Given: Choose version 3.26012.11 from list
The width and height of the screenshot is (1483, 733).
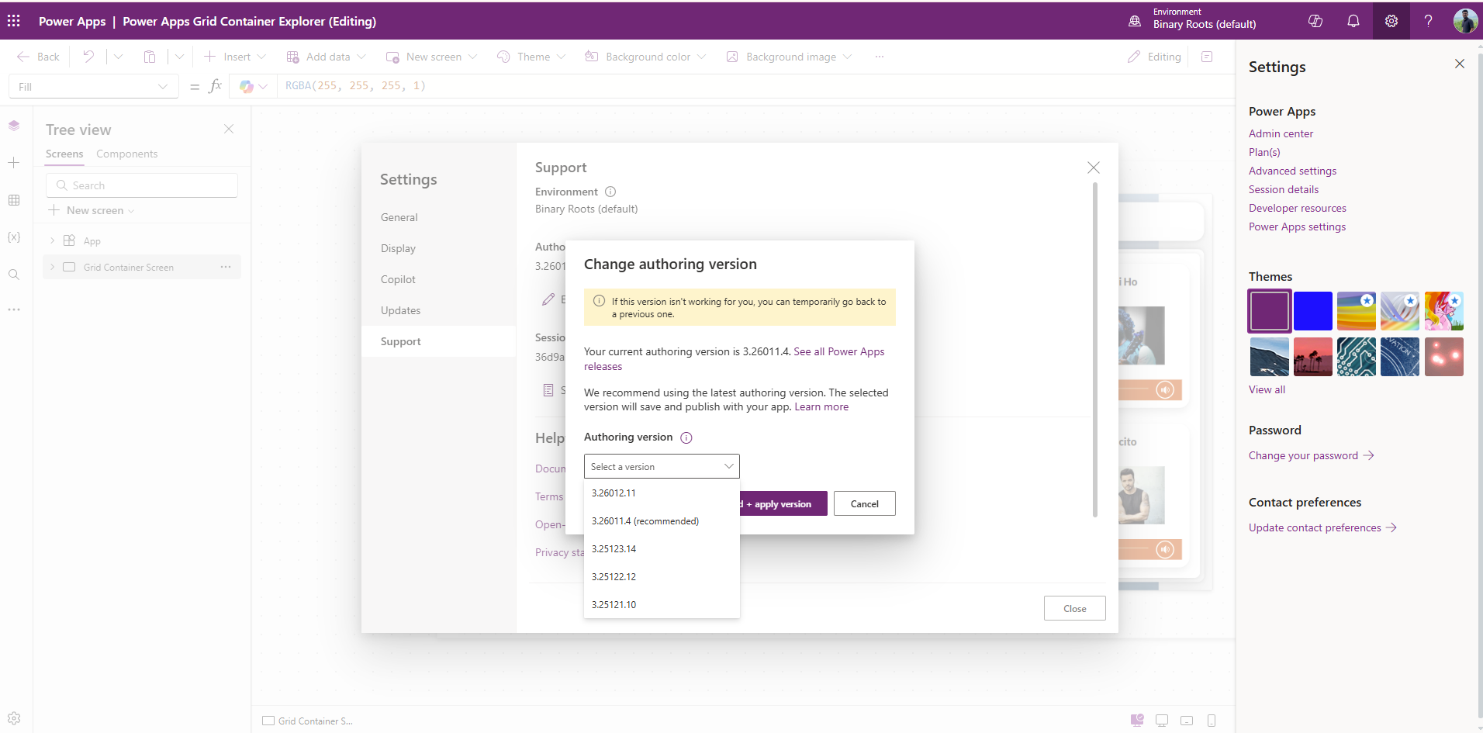Looking at the screenshot, I should (x=662, y=493).
